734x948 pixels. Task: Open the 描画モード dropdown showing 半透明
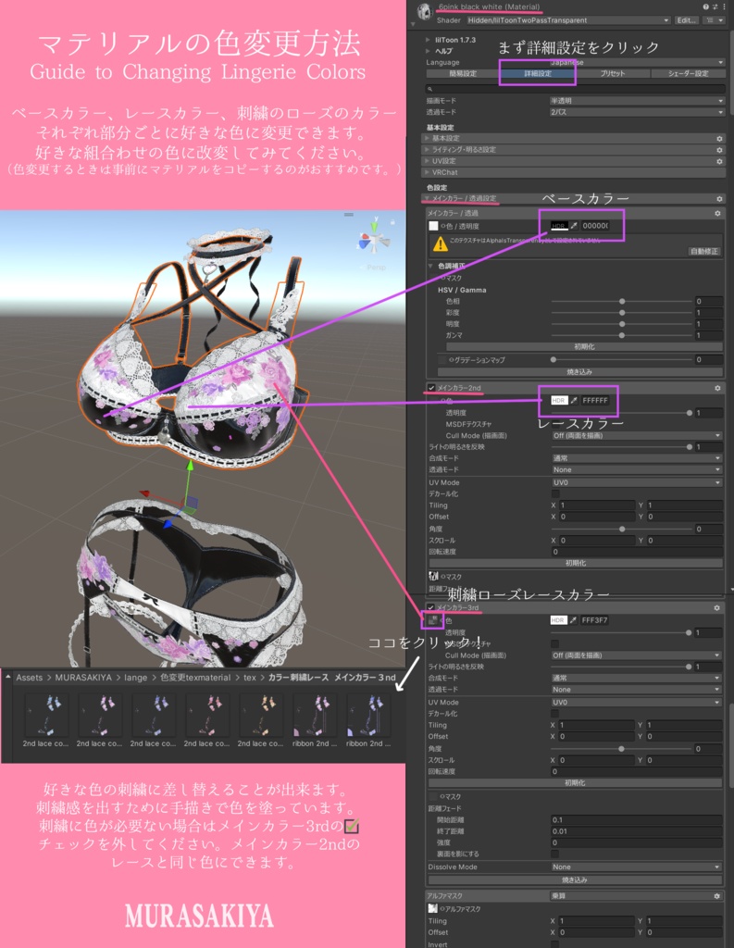[637, 101]
